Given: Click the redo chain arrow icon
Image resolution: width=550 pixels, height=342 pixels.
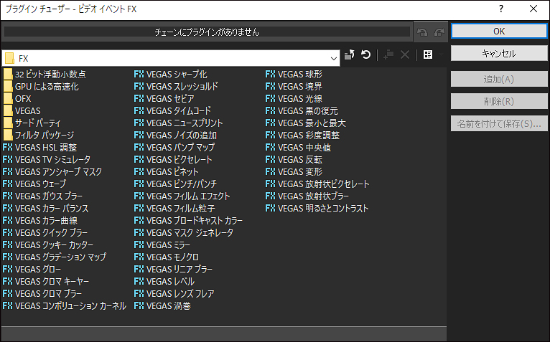Looking at the screenshot, I should click(439, 32).
